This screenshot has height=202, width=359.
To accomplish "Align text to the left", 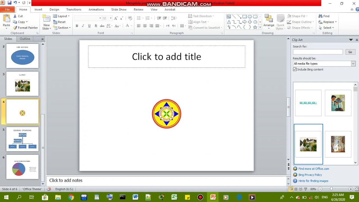I will (x=139, y=26).
